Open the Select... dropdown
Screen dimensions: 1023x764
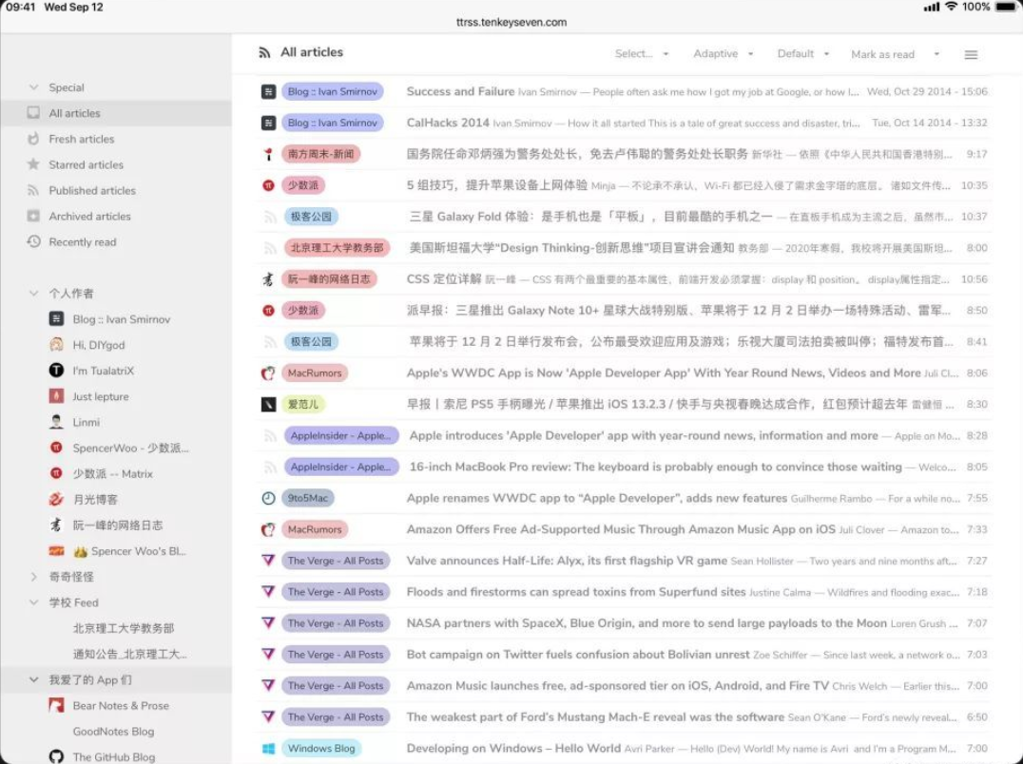point(642,53)
